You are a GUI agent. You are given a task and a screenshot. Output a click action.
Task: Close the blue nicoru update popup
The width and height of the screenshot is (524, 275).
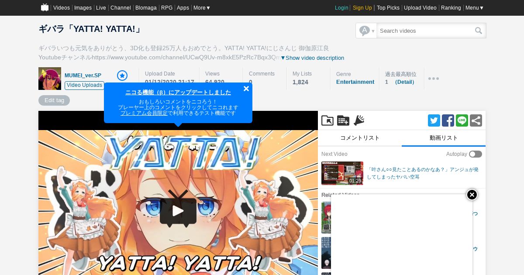(x=246, y=89)
